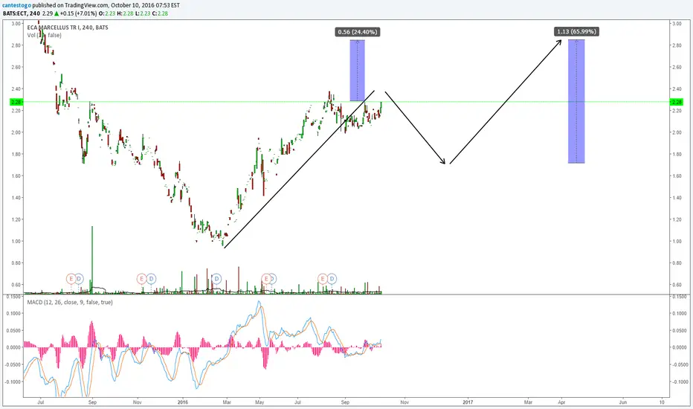Click the Jun label on the time axis
This screenshot has height=409, width=693.
(x=622, y=402)
